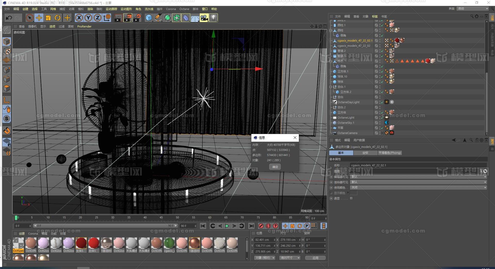Image resolution: width=495 pixels, height=269 pixels.
Task: Click the Undo arrow in the top toolbar
Action: tap(9, 18)
